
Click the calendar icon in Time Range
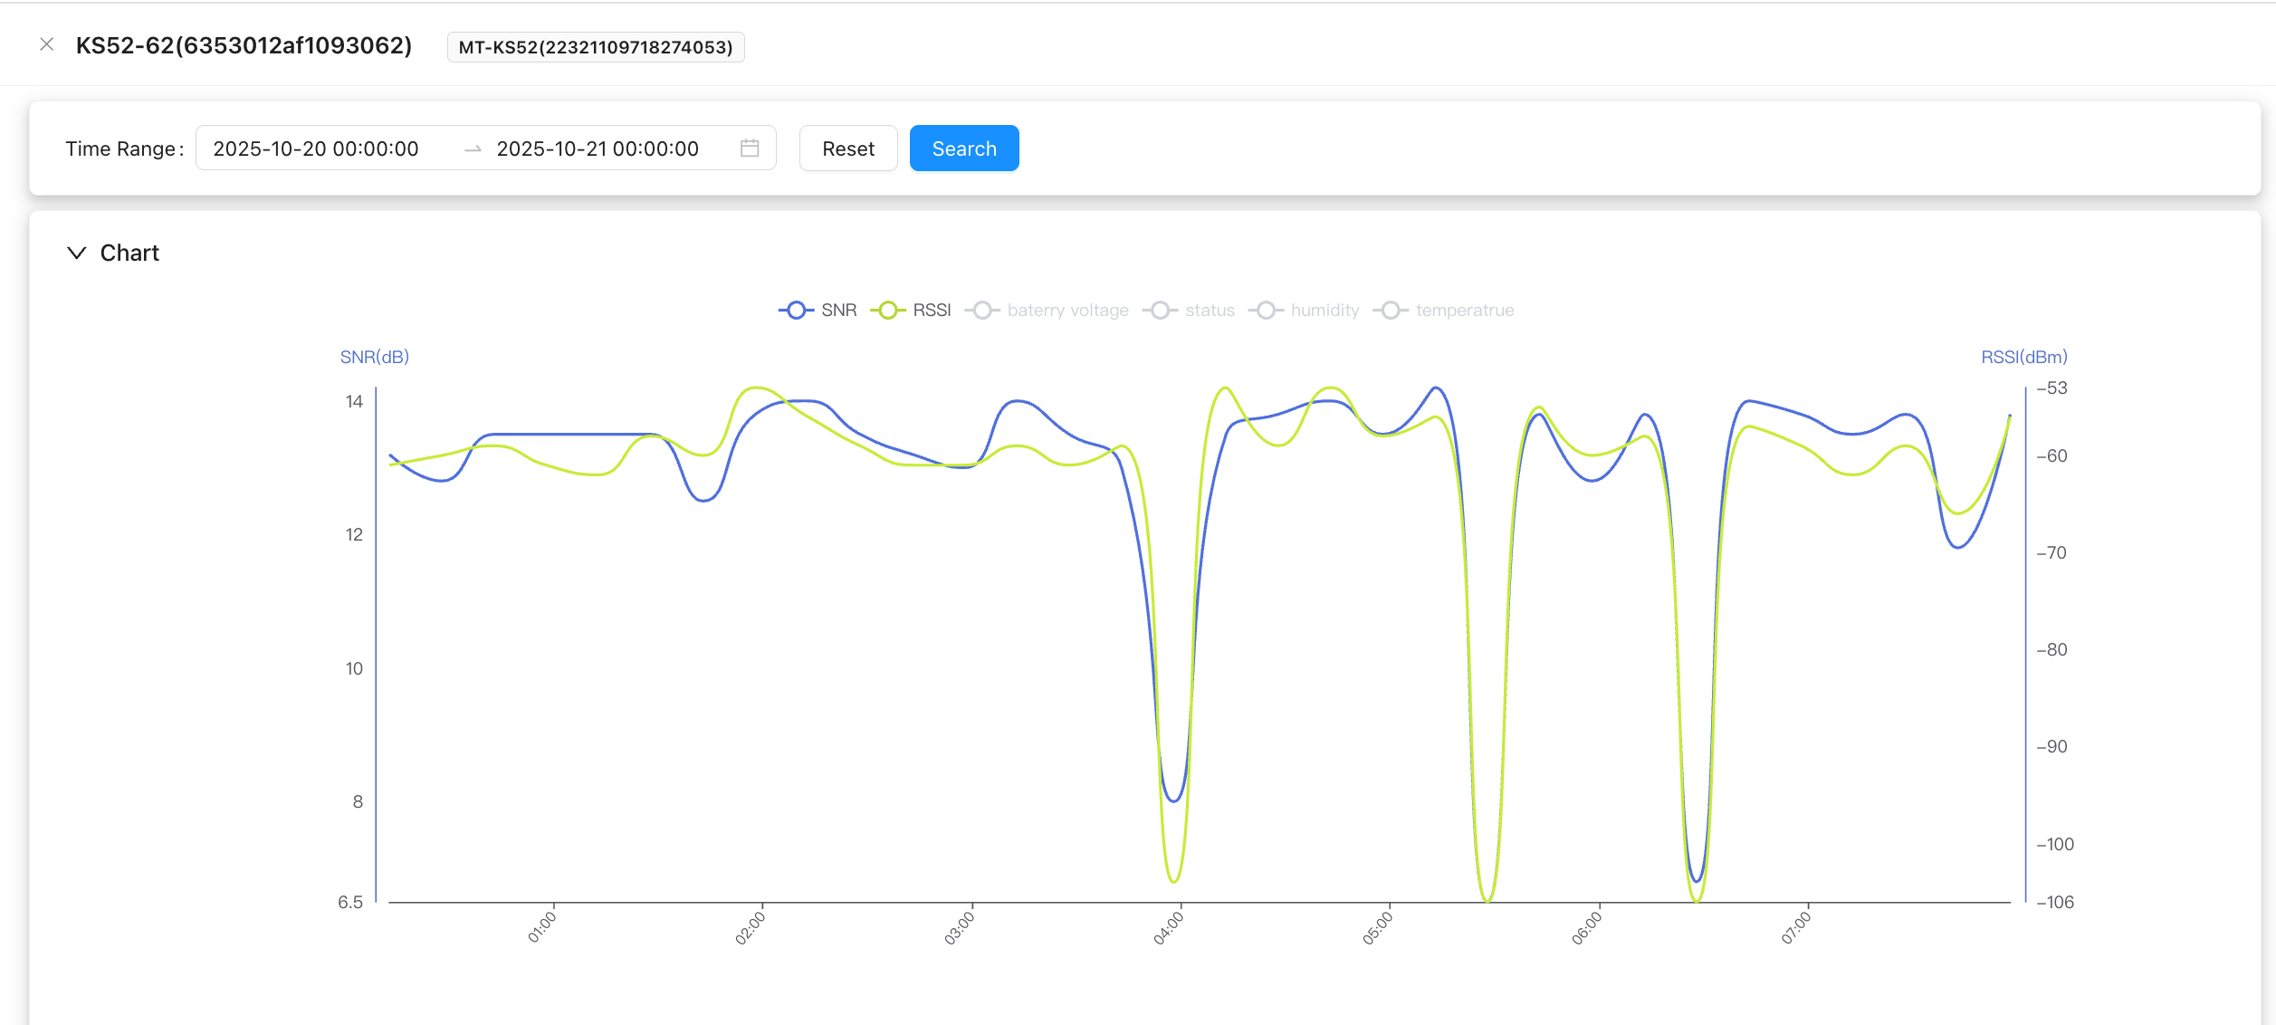[x=750, y=148]
